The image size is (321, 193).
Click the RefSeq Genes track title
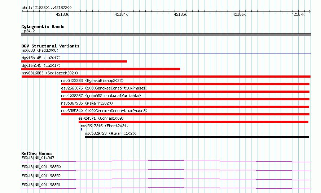tap(36, 153)
